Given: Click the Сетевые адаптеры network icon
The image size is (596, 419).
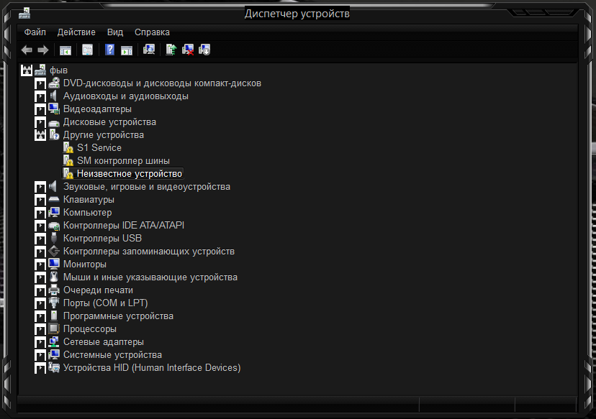Looking at the screenshot, I should tap(54, 341).
